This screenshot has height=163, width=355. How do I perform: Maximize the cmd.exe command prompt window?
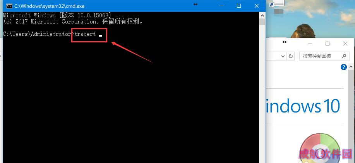[x=238, y=6]
